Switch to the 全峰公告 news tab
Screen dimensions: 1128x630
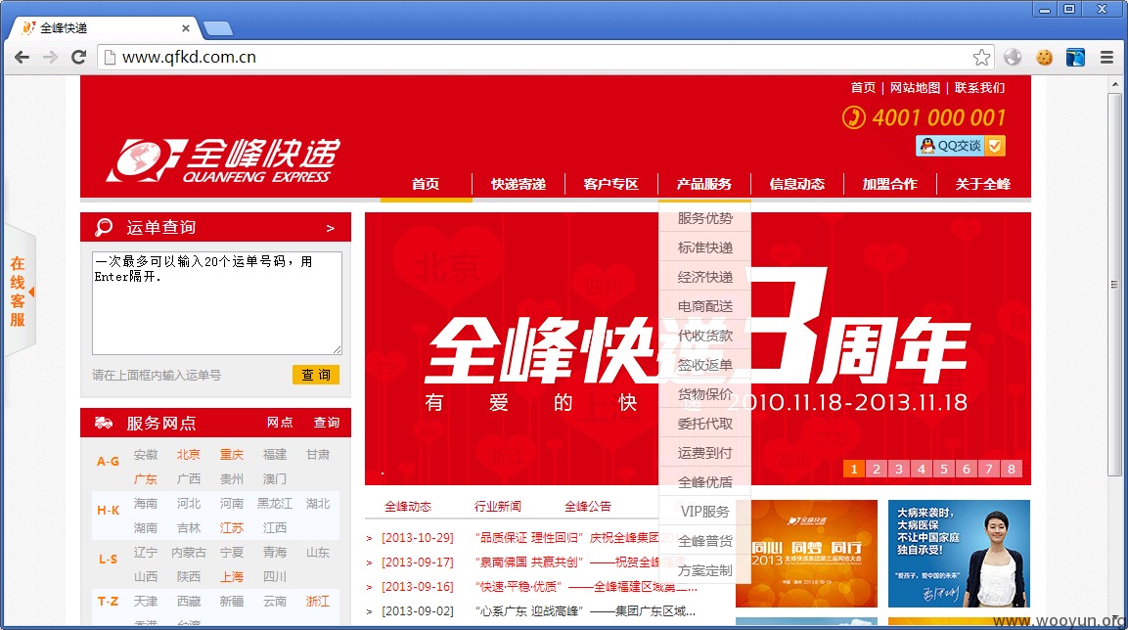click(x=588, y=507)
